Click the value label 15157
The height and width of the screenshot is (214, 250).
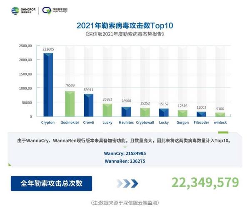[x=164, y=104]
